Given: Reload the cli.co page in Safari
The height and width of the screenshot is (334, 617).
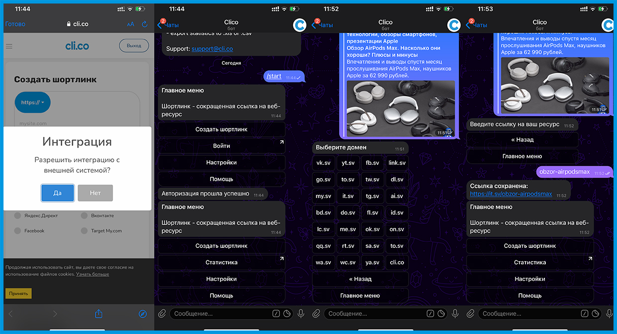Looking at the screenshot, I should [x=145, y=24].
